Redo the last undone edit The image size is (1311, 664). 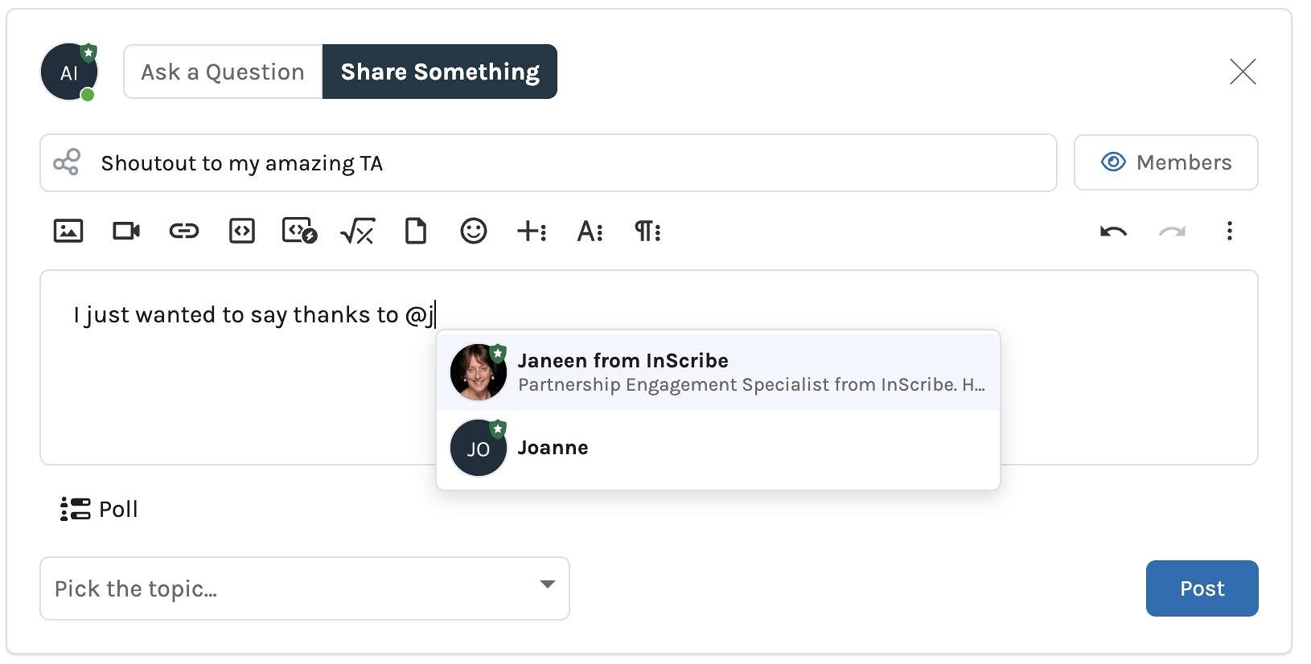click(x=1172, y=232)
